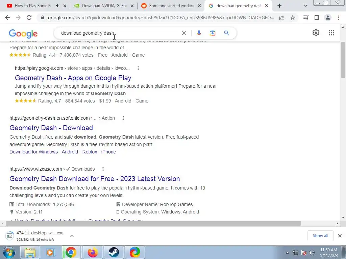This screenshot has height=259, width=346.
Task: Click Show all downloads button
Action: 320,236
